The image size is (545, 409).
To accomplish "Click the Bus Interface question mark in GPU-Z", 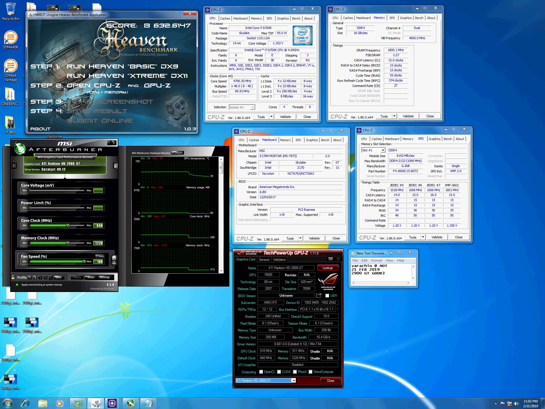I will click(338, 309).
